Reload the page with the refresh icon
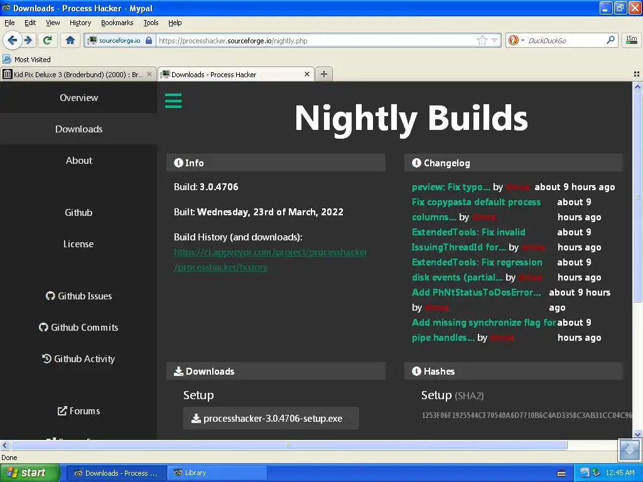The image size is (643, 482). pos(48,40)
